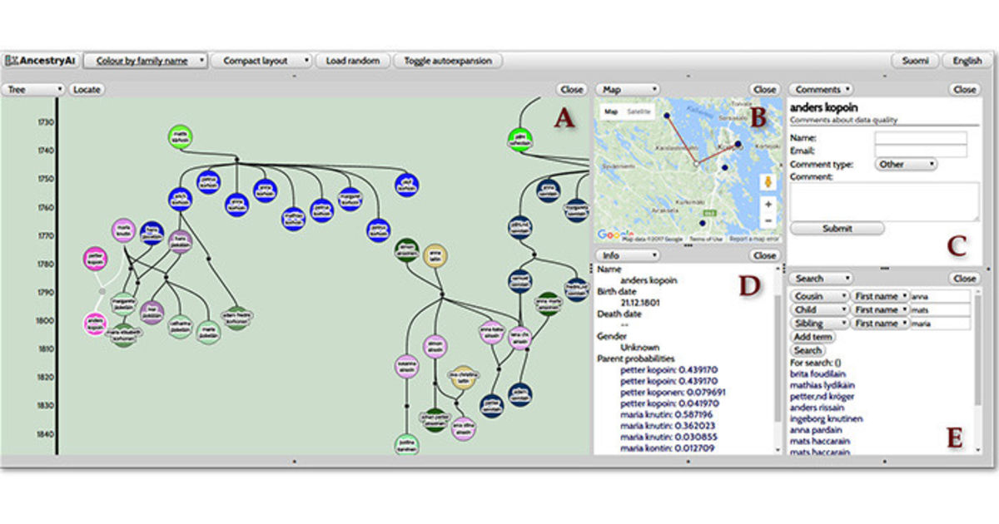Viewport: 999px width, 524px height.
Task: Click the Name input field
Action: coord(921,137)
